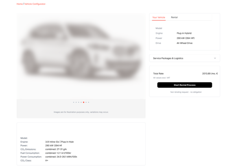236x166 pixels.
Task: Click the Non-binding request note
Action: click(186, 92)
